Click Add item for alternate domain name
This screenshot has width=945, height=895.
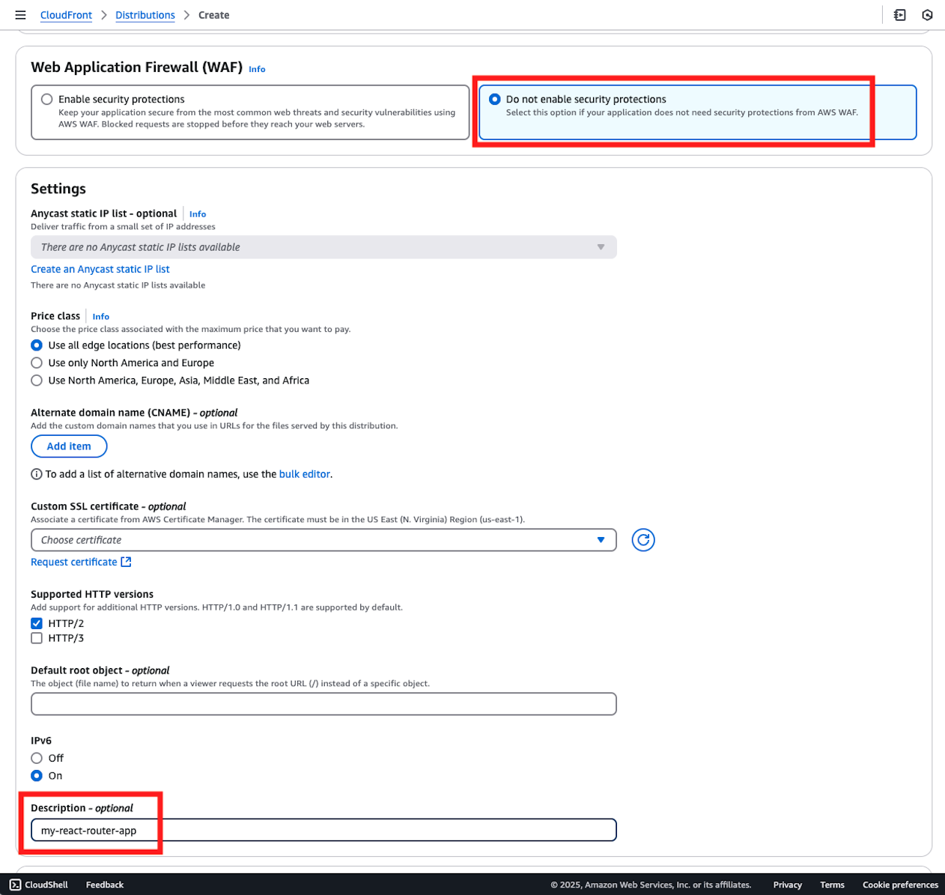69,446
